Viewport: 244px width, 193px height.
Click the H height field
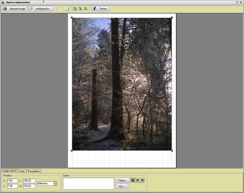[x=29, y=186]
